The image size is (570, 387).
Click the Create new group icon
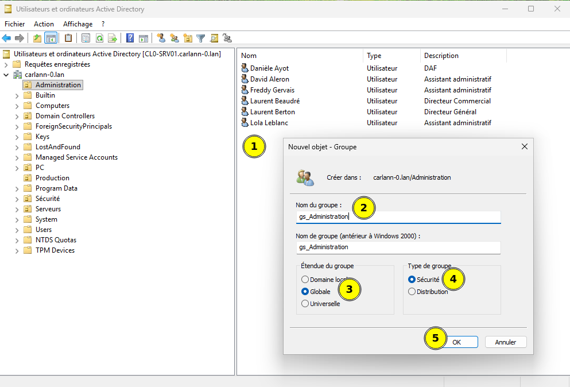[x=175, y=38]
